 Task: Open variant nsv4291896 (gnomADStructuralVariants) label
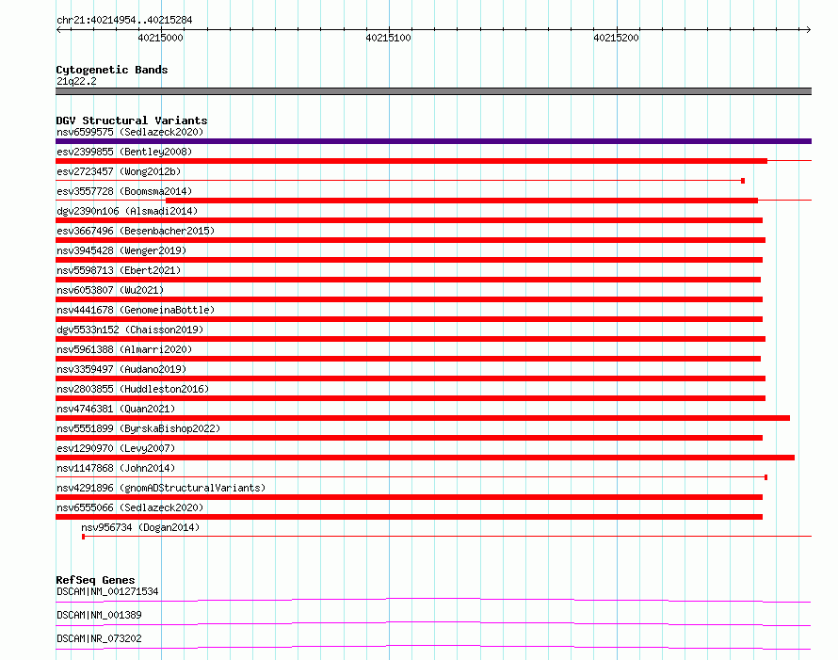[x=161, y=488]
